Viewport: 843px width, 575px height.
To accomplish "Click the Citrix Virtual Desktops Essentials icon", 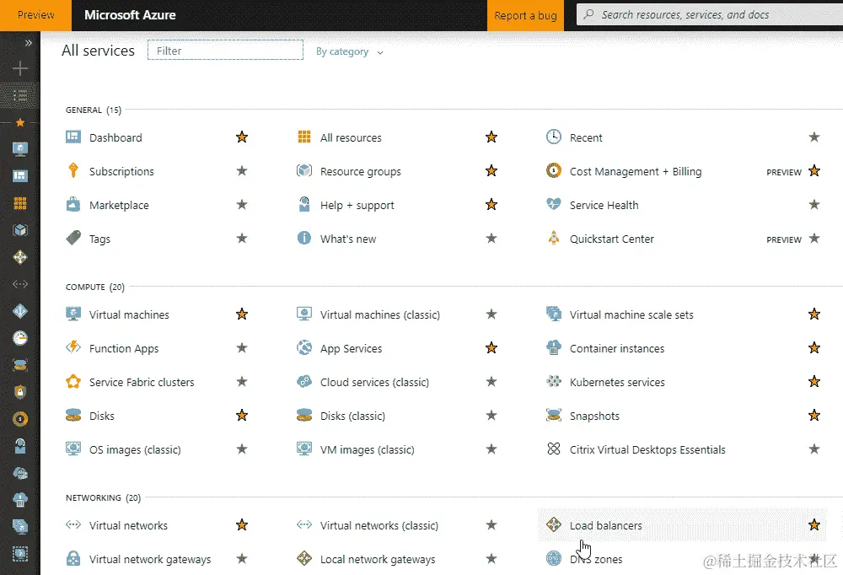I will (x=554, y=449).
